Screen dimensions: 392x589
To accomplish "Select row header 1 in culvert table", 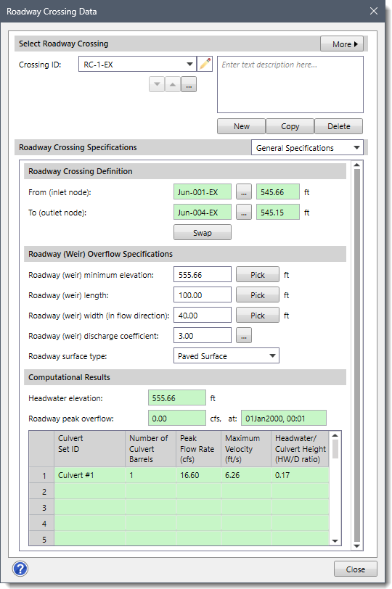I will coord(41,475).
